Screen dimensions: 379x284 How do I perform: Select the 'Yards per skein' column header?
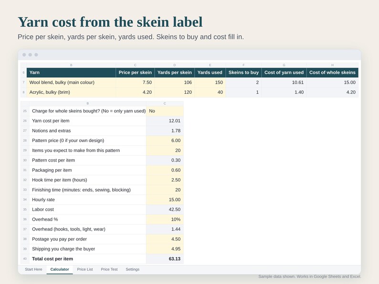pos(175,72)
